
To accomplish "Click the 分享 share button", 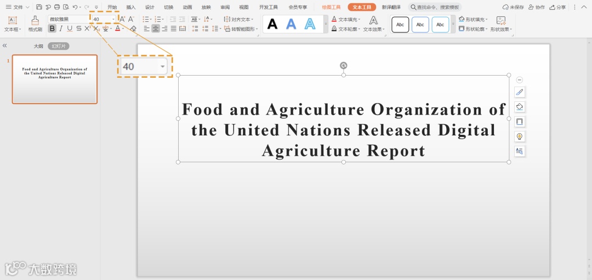I will 557,7.
